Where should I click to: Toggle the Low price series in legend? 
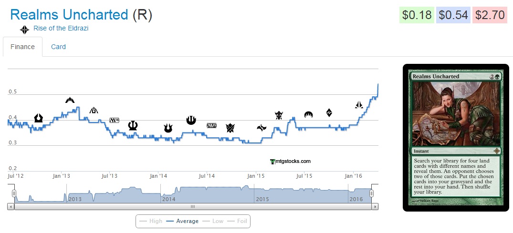click(x=213, y=221)
